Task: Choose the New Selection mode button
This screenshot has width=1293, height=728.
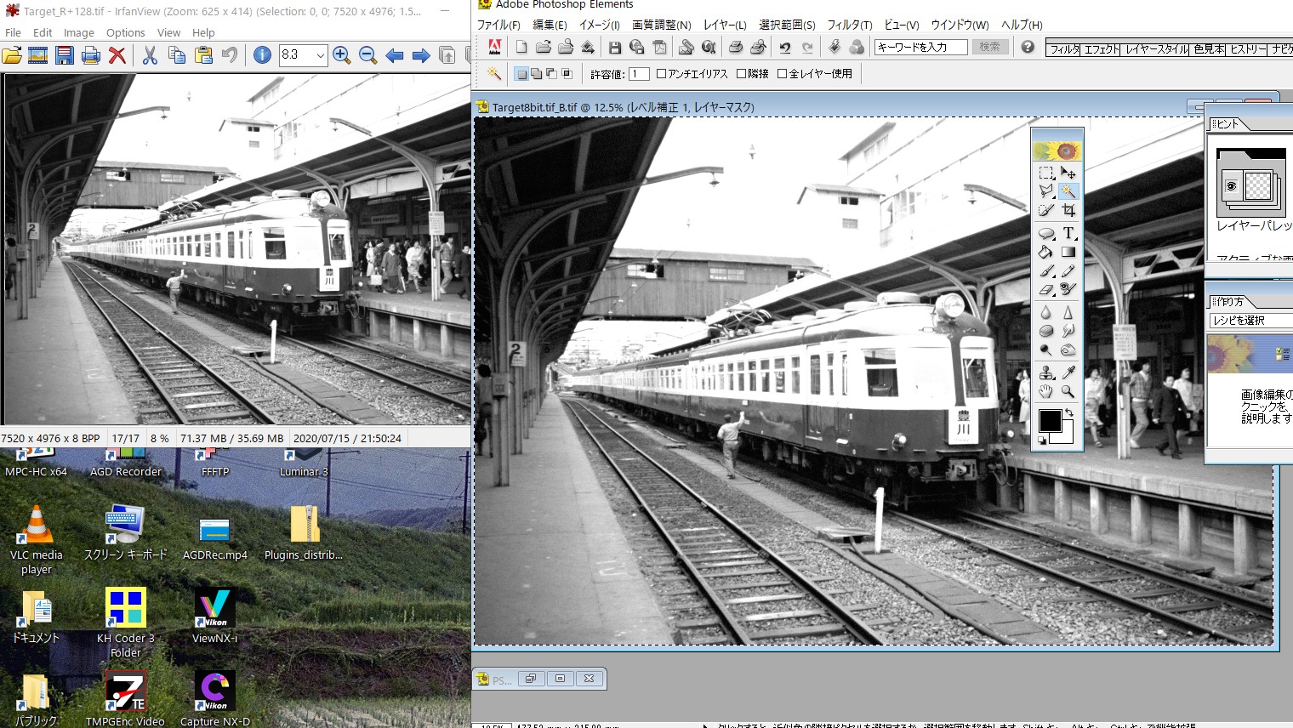Action: pyautogui.click(x=522, y=74)
